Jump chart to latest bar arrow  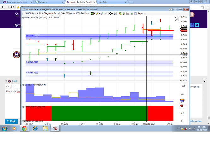pyautogui.click(x=177, y=19)
